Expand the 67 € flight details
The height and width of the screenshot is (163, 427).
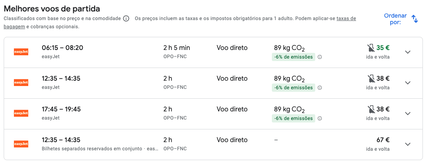point(408,144)
